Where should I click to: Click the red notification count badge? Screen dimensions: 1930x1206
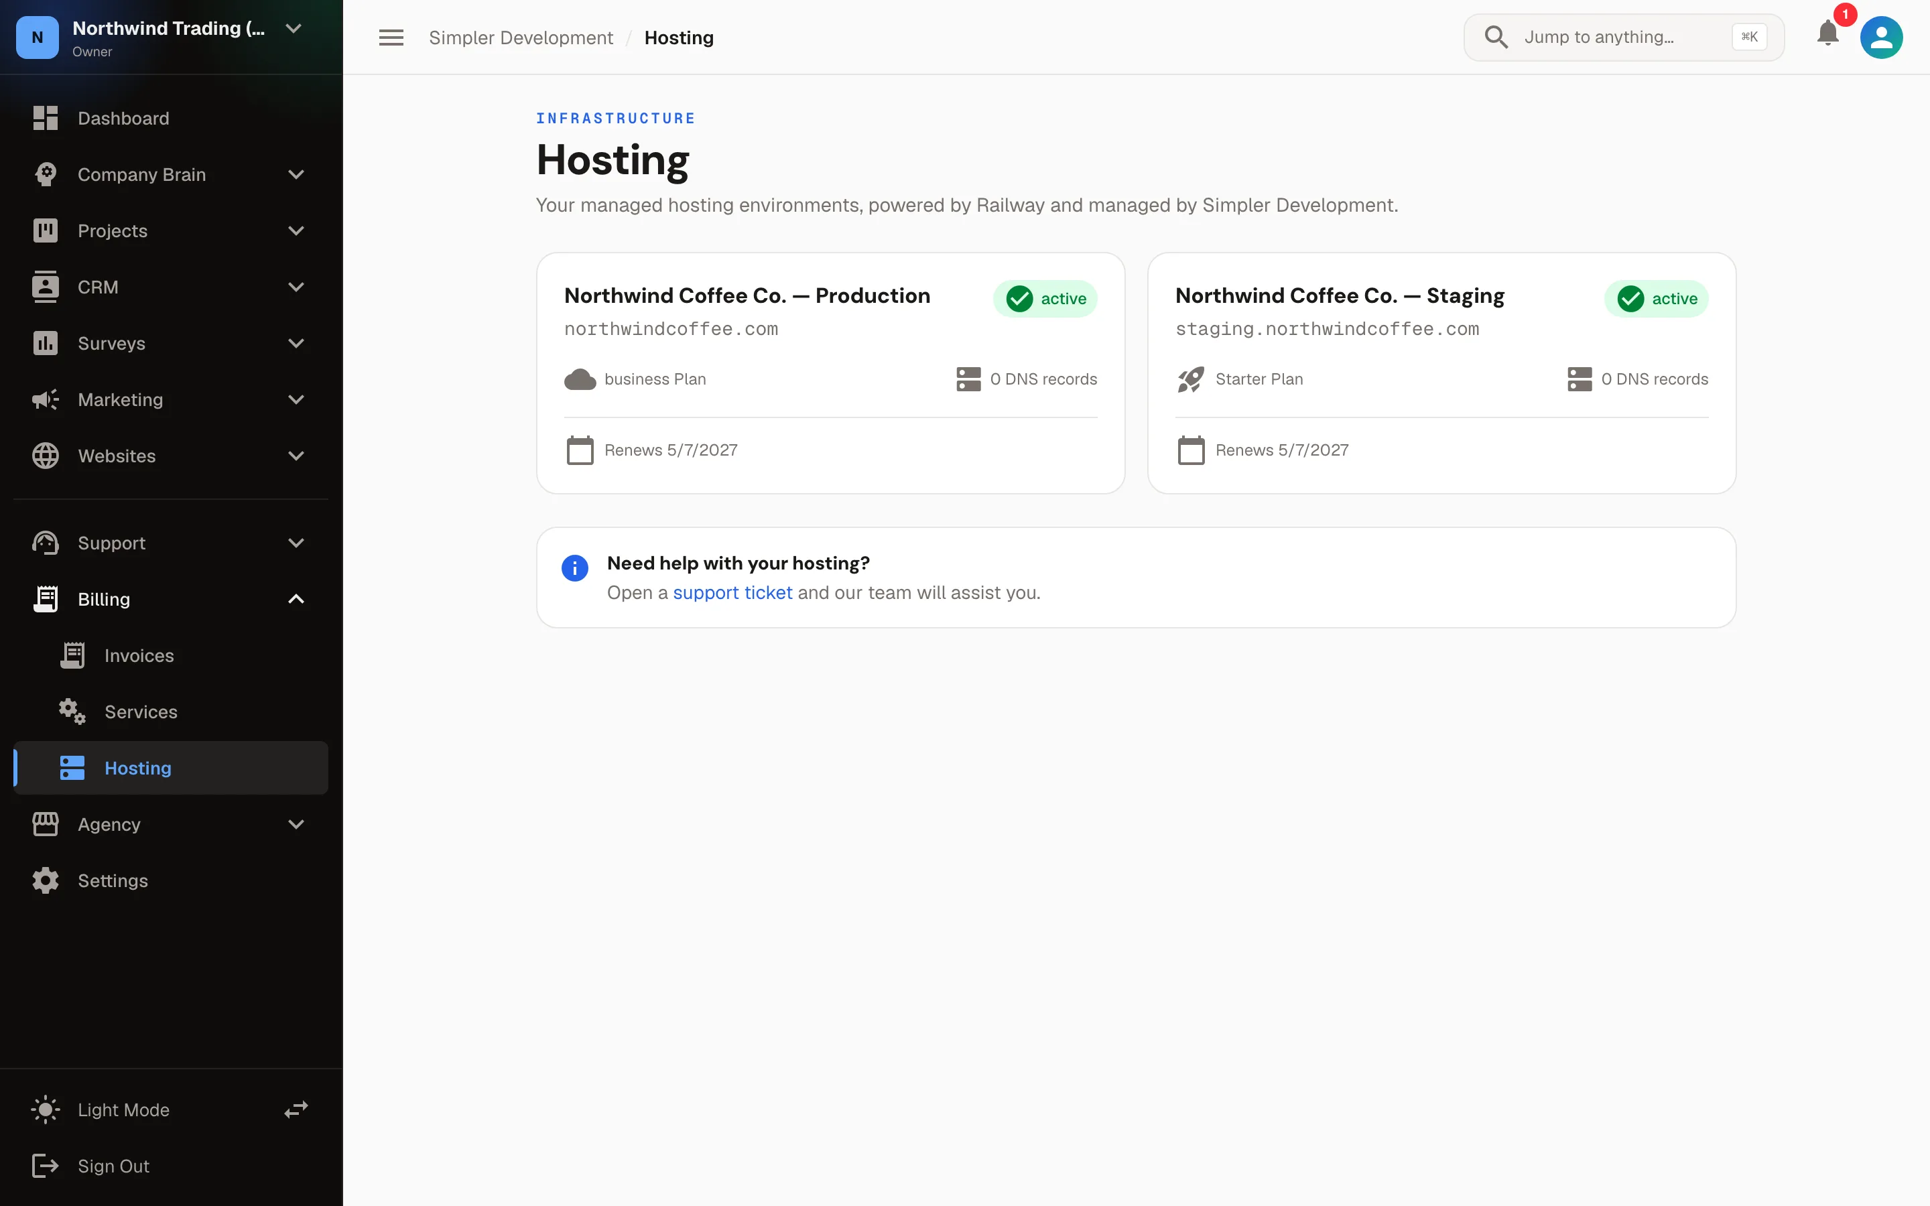point(1845,14)
